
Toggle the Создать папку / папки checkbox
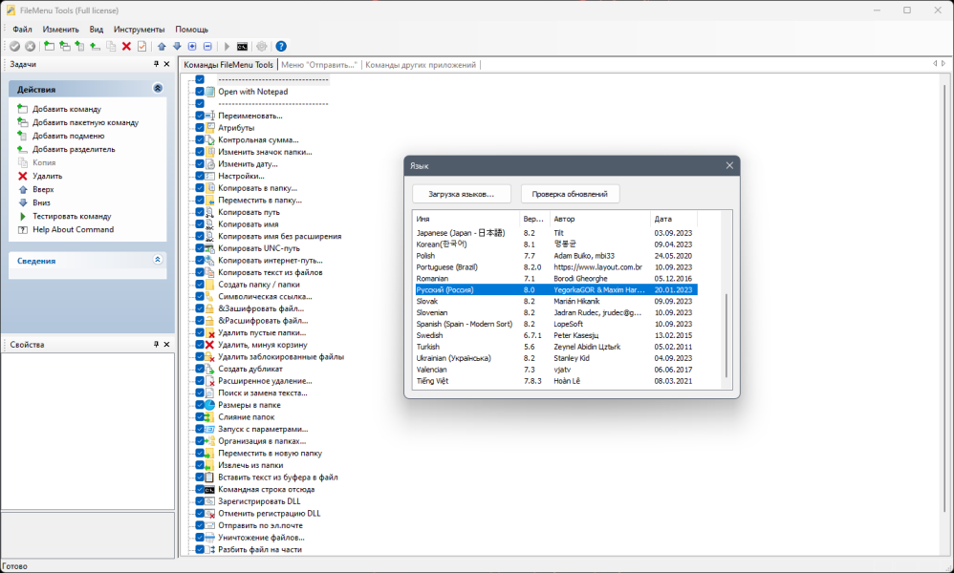coord(200,285)
